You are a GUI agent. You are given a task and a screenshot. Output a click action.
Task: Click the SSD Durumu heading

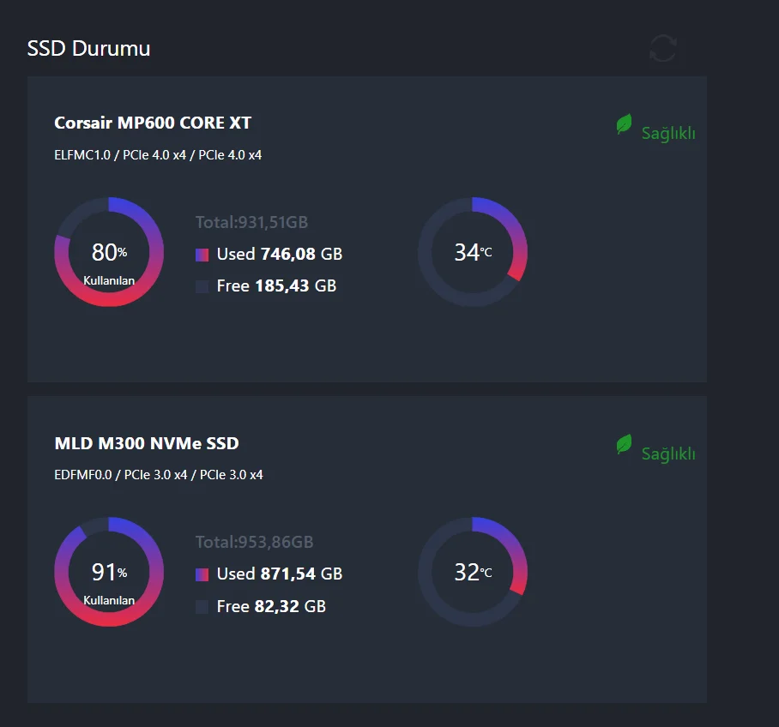point(88,48)
